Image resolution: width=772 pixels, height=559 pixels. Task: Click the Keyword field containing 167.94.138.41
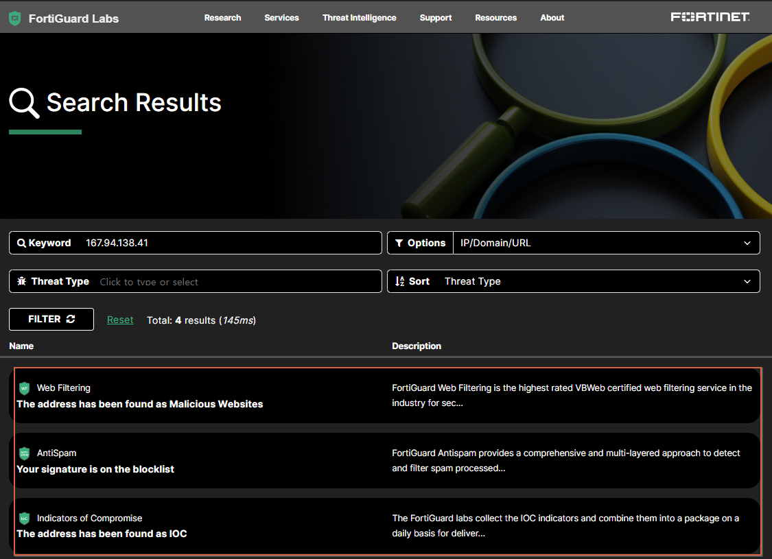(x=196, y=243)
